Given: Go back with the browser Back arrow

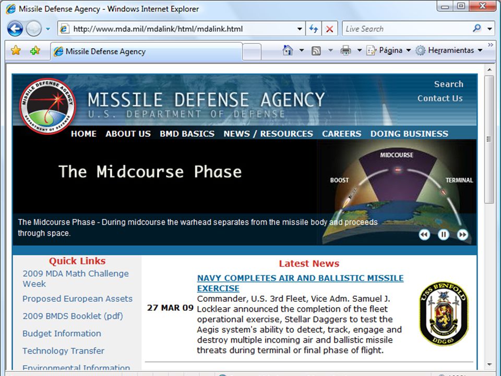Looking at the screenshot, I should [x=15, y=29].
